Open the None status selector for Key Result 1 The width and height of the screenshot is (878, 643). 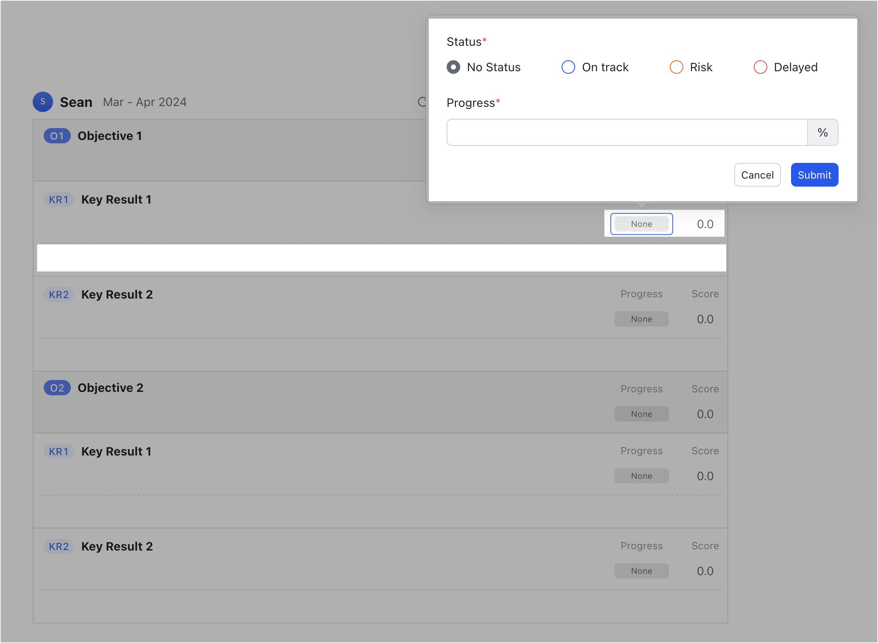click(641, 224)
